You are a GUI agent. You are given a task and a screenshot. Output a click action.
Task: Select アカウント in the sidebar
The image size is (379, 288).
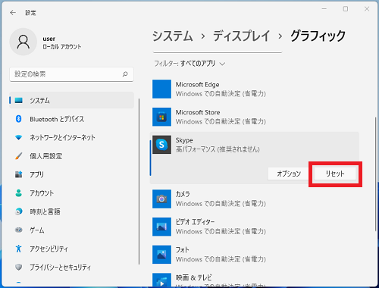71,193
